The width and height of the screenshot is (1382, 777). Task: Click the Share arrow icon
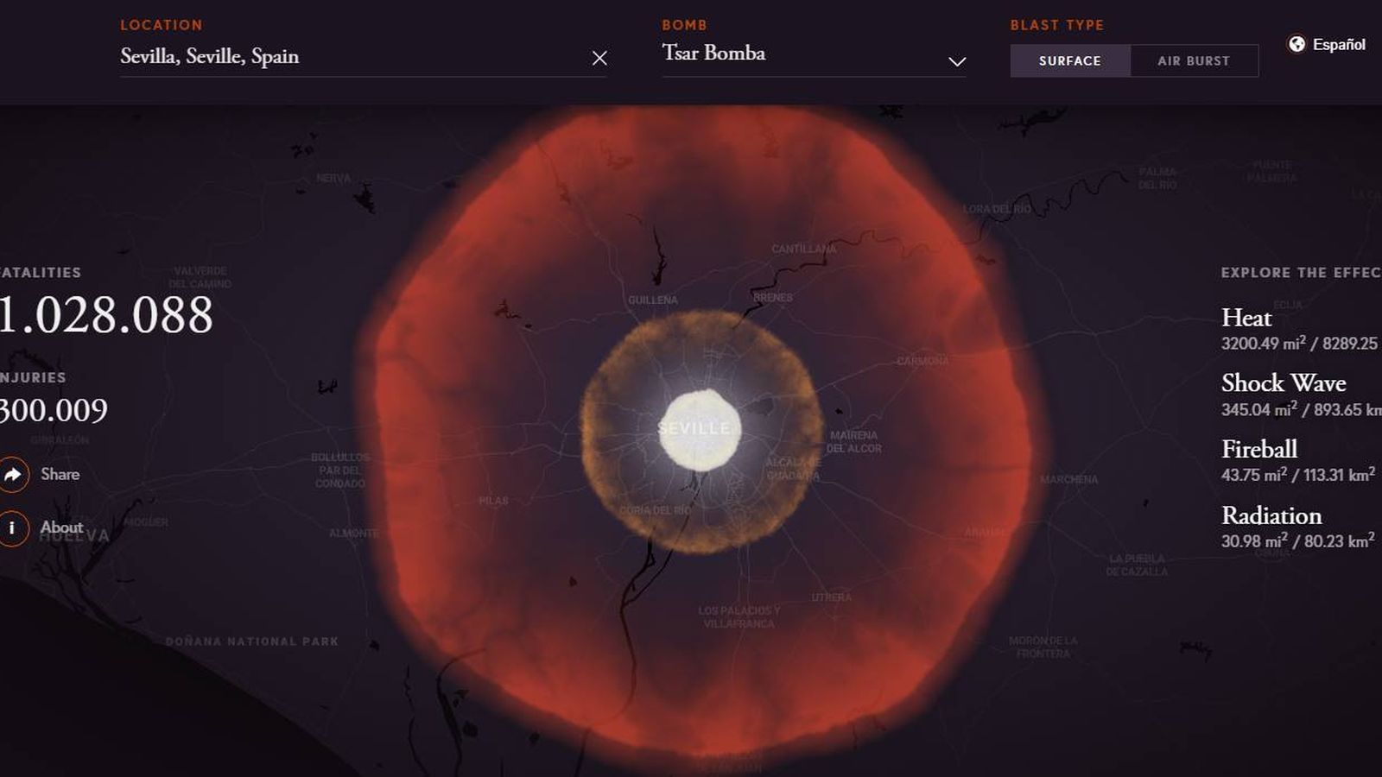coord(13,474)
